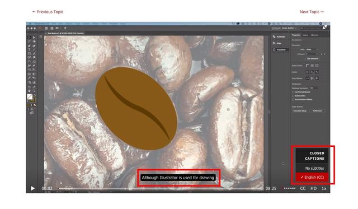Go to the Previous Topic
The width and height of the screenshot is (358, 209).
pyautogui.click(x=48, y=12)
